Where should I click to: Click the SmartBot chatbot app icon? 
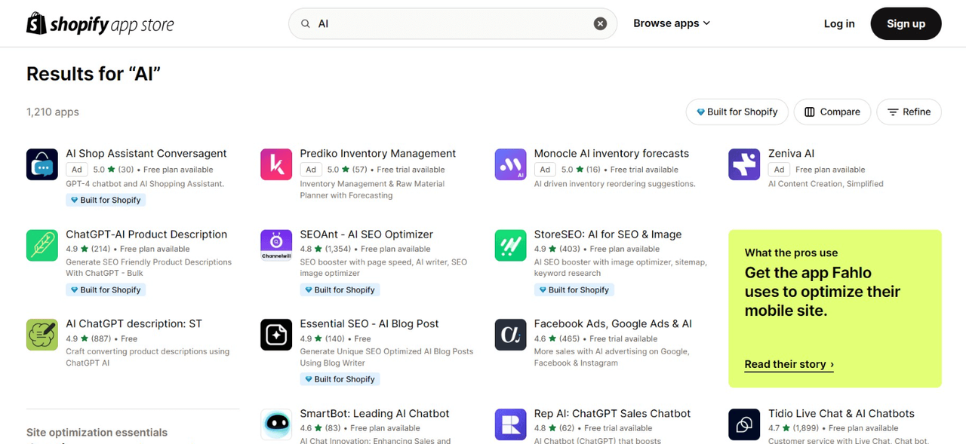tap(276, 424)
